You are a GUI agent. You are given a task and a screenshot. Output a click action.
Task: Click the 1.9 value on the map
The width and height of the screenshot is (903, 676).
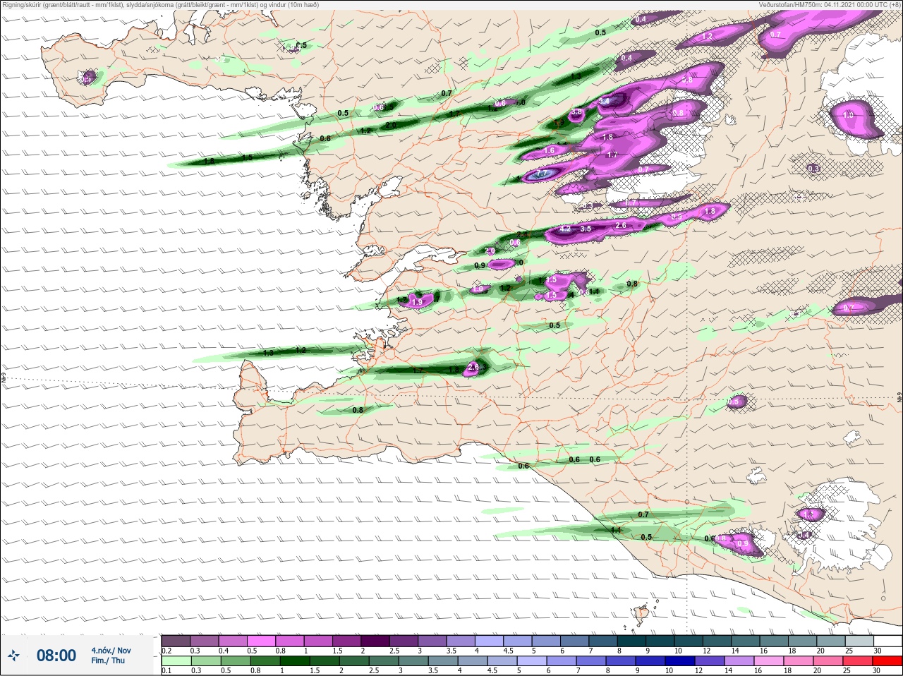coord(417,303)
